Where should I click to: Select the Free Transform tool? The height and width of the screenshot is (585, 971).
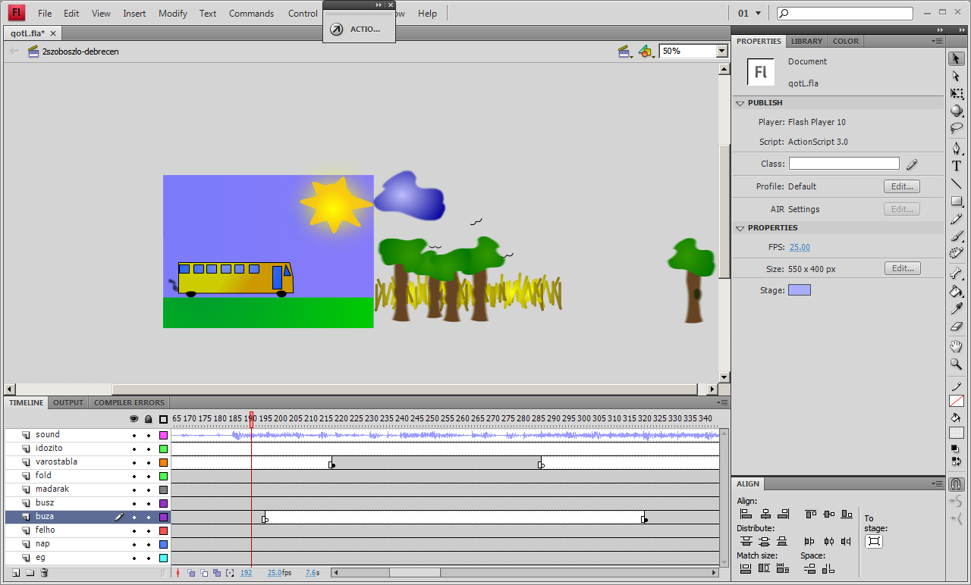tap(957, 93)
